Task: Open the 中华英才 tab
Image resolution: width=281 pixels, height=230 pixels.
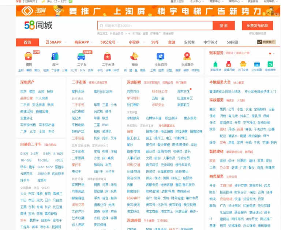Action: [x=211, y=42]
